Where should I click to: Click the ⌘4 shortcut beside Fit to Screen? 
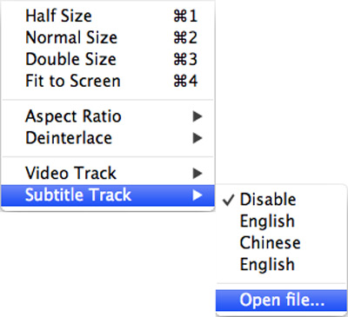pos(185,81)
